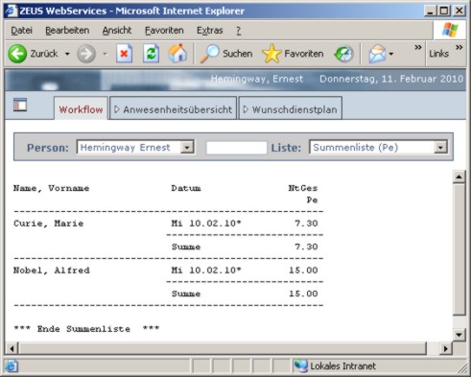Click the Links toolbar label
Image resolution: width=471 pixels, height=377 pixels.
(x=438, y=54)
